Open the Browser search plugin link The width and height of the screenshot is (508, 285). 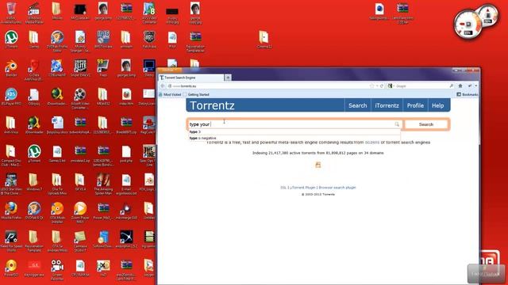pyautogui.click(x=337, y=188)
